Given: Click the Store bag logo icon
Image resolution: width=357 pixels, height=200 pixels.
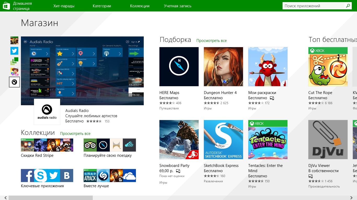Looking at the screenshot, I should [7, 6].
